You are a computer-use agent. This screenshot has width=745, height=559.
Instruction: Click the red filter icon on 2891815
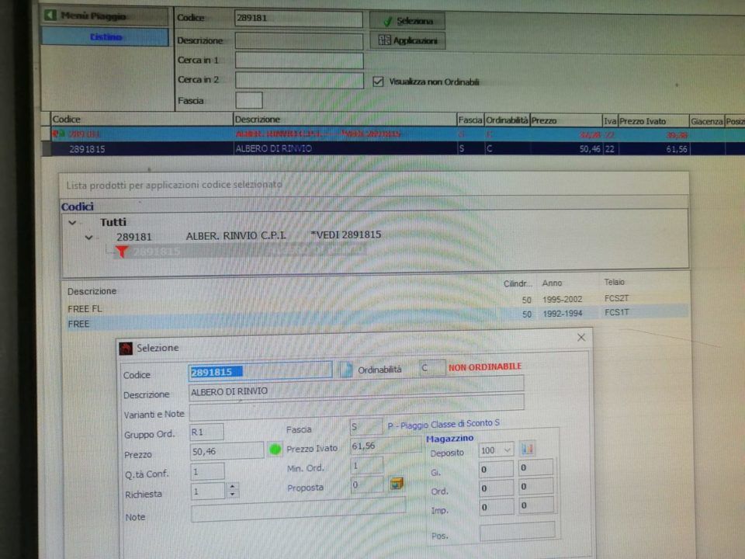pos(121,252)
